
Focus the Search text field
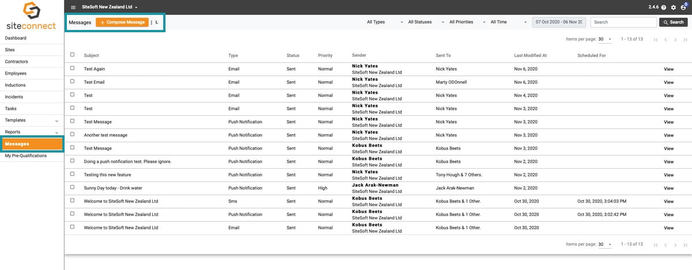pyautogui.click(x=623, y=22)
